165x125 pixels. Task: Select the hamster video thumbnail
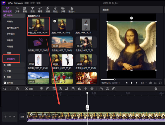coord(86,78)
